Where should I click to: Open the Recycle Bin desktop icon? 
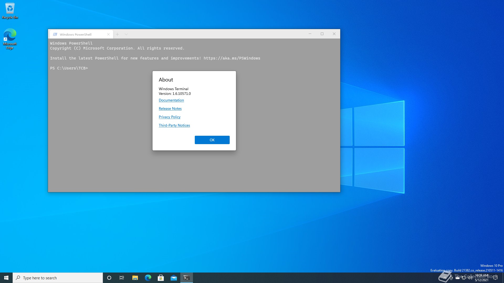10,11
